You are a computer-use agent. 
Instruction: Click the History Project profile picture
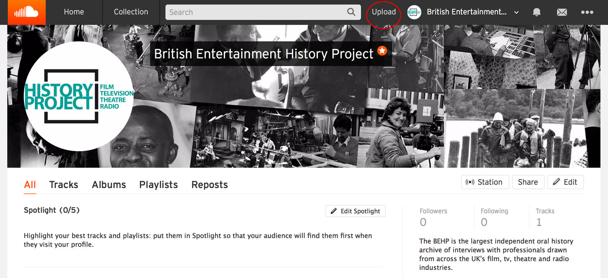79,96
